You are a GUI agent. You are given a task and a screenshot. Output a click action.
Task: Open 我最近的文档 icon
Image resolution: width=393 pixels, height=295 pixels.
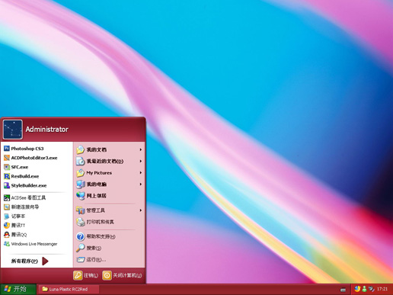click(x=81, y=161)
